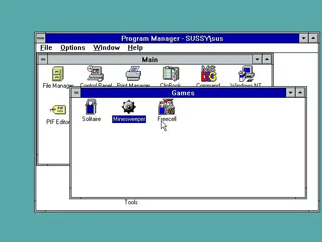Select the File Manager icon in Main
Viewport: 322px width, 242px height.
click(x=58, y=74)
